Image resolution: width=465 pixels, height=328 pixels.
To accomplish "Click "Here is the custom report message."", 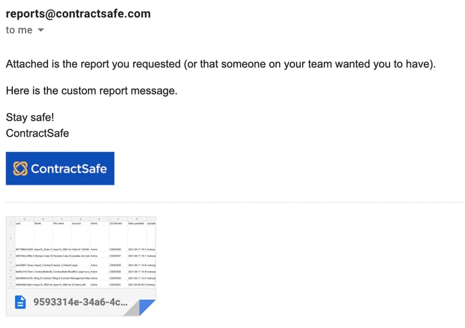I will (92, 91).
